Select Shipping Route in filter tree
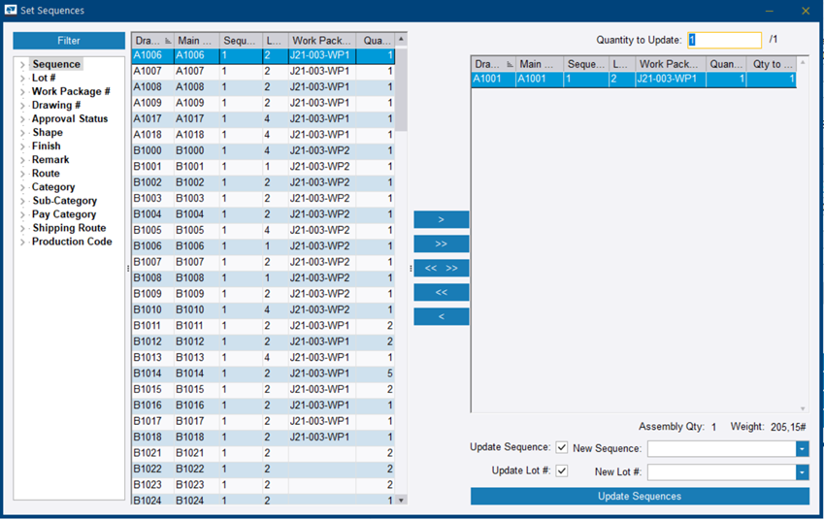Viewport: 824px width, 519px height. coord(68,228)
